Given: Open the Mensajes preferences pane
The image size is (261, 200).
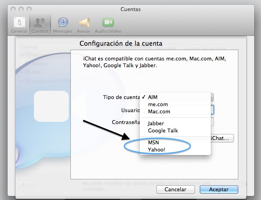Looking at the screenshot, I should click(62, 25).
